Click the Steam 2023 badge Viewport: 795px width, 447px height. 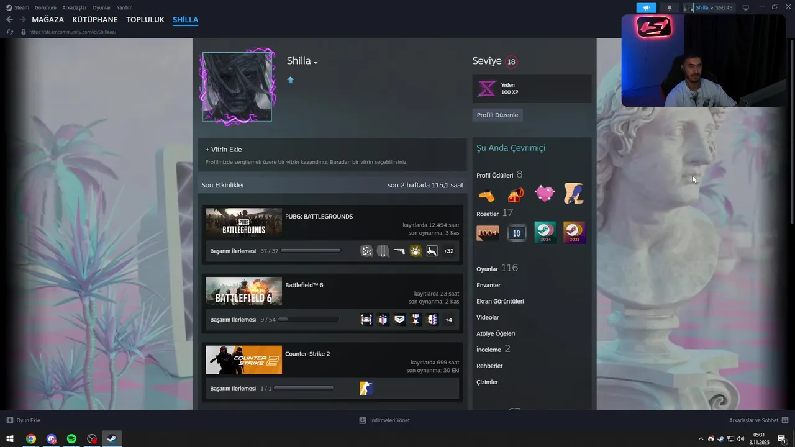tap(575, 233)
